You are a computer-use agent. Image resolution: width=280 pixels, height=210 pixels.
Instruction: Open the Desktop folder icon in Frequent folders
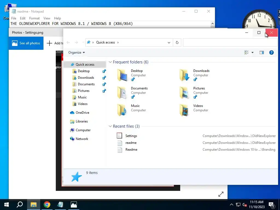pos(122,75)
